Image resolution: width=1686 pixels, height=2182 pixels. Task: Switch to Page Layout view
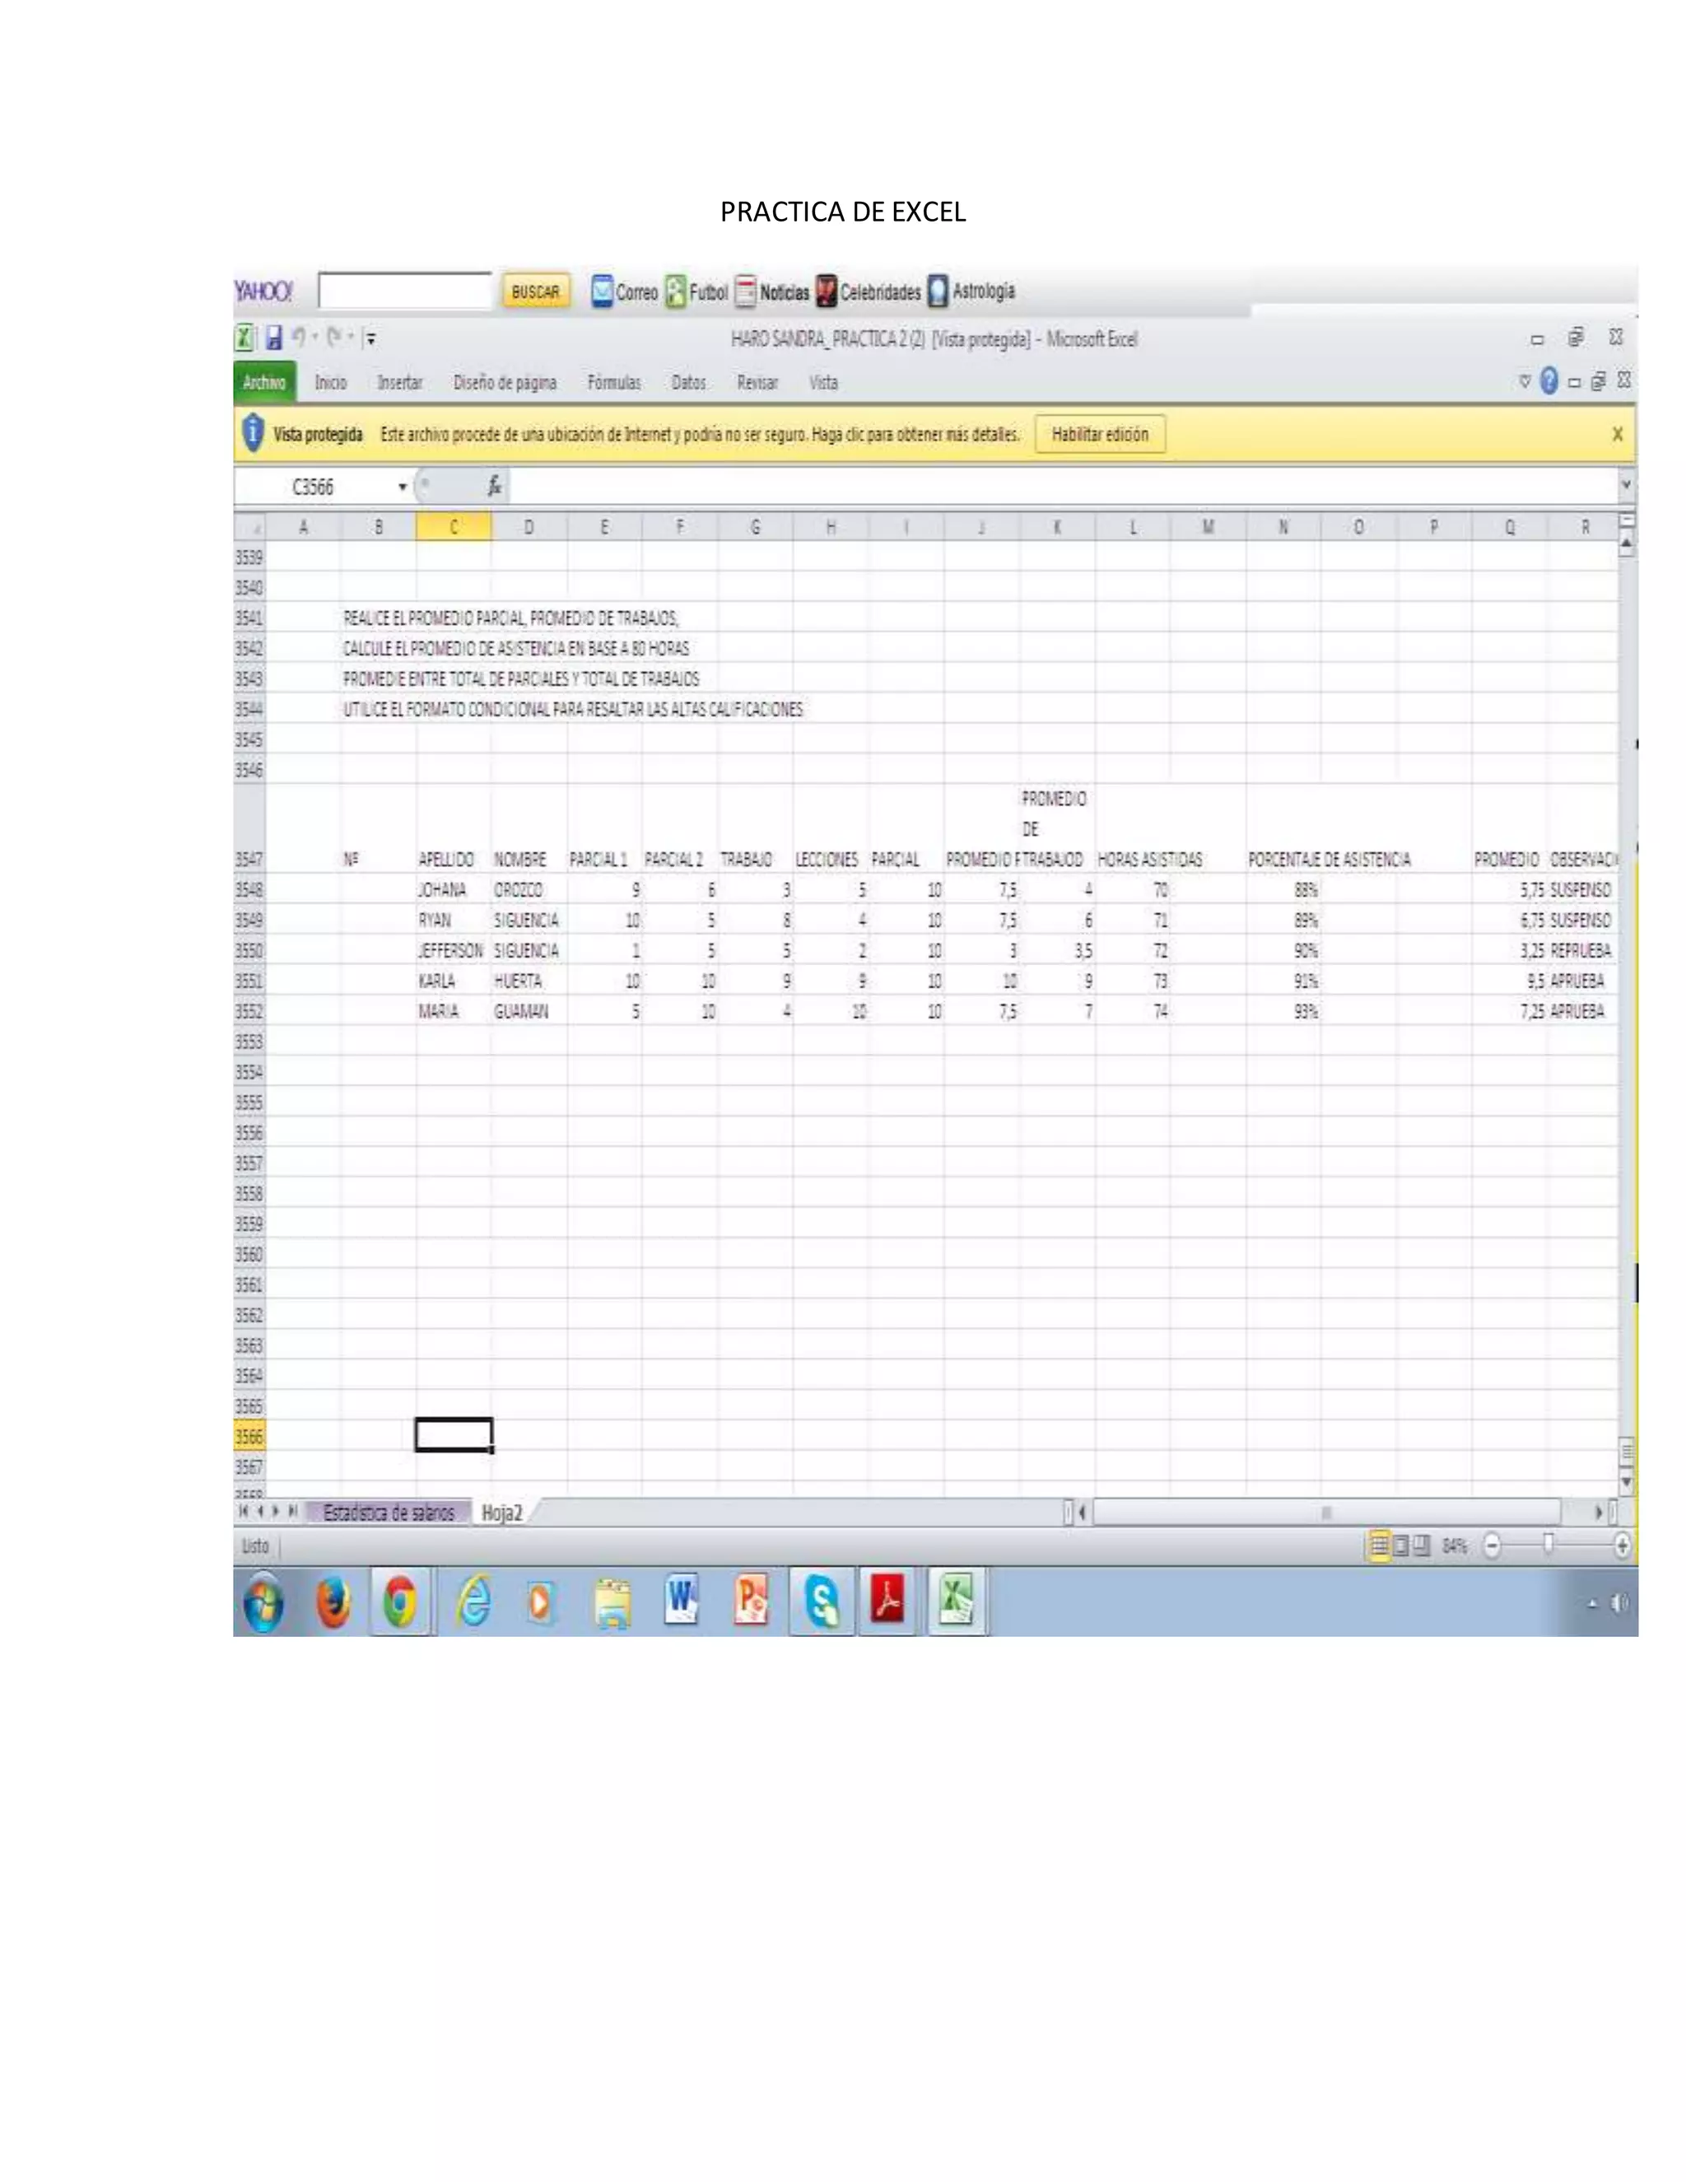(x=1400, y=1546)
